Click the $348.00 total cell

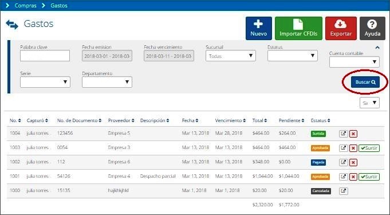pos(261,162)
